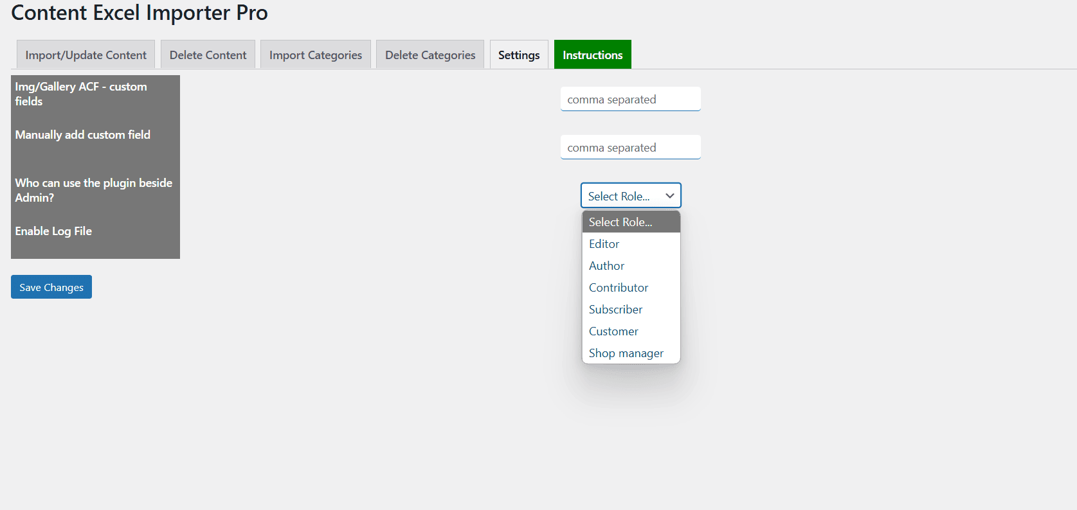This screenshot has height=510, width=1077.
Task: Choose Customer from the role dropdown
Action: click(631, 331)
